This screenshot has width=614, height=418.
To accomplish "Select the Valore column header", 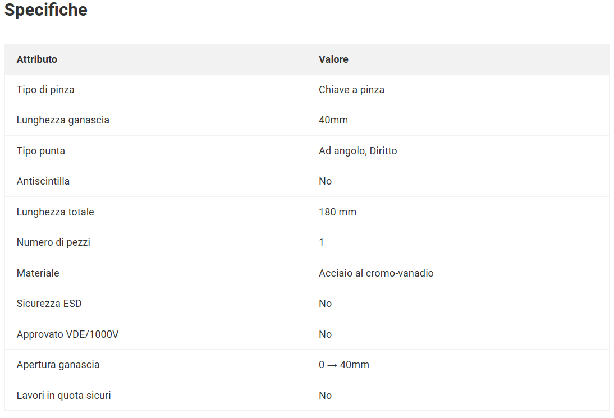I will tap(333, 59).
